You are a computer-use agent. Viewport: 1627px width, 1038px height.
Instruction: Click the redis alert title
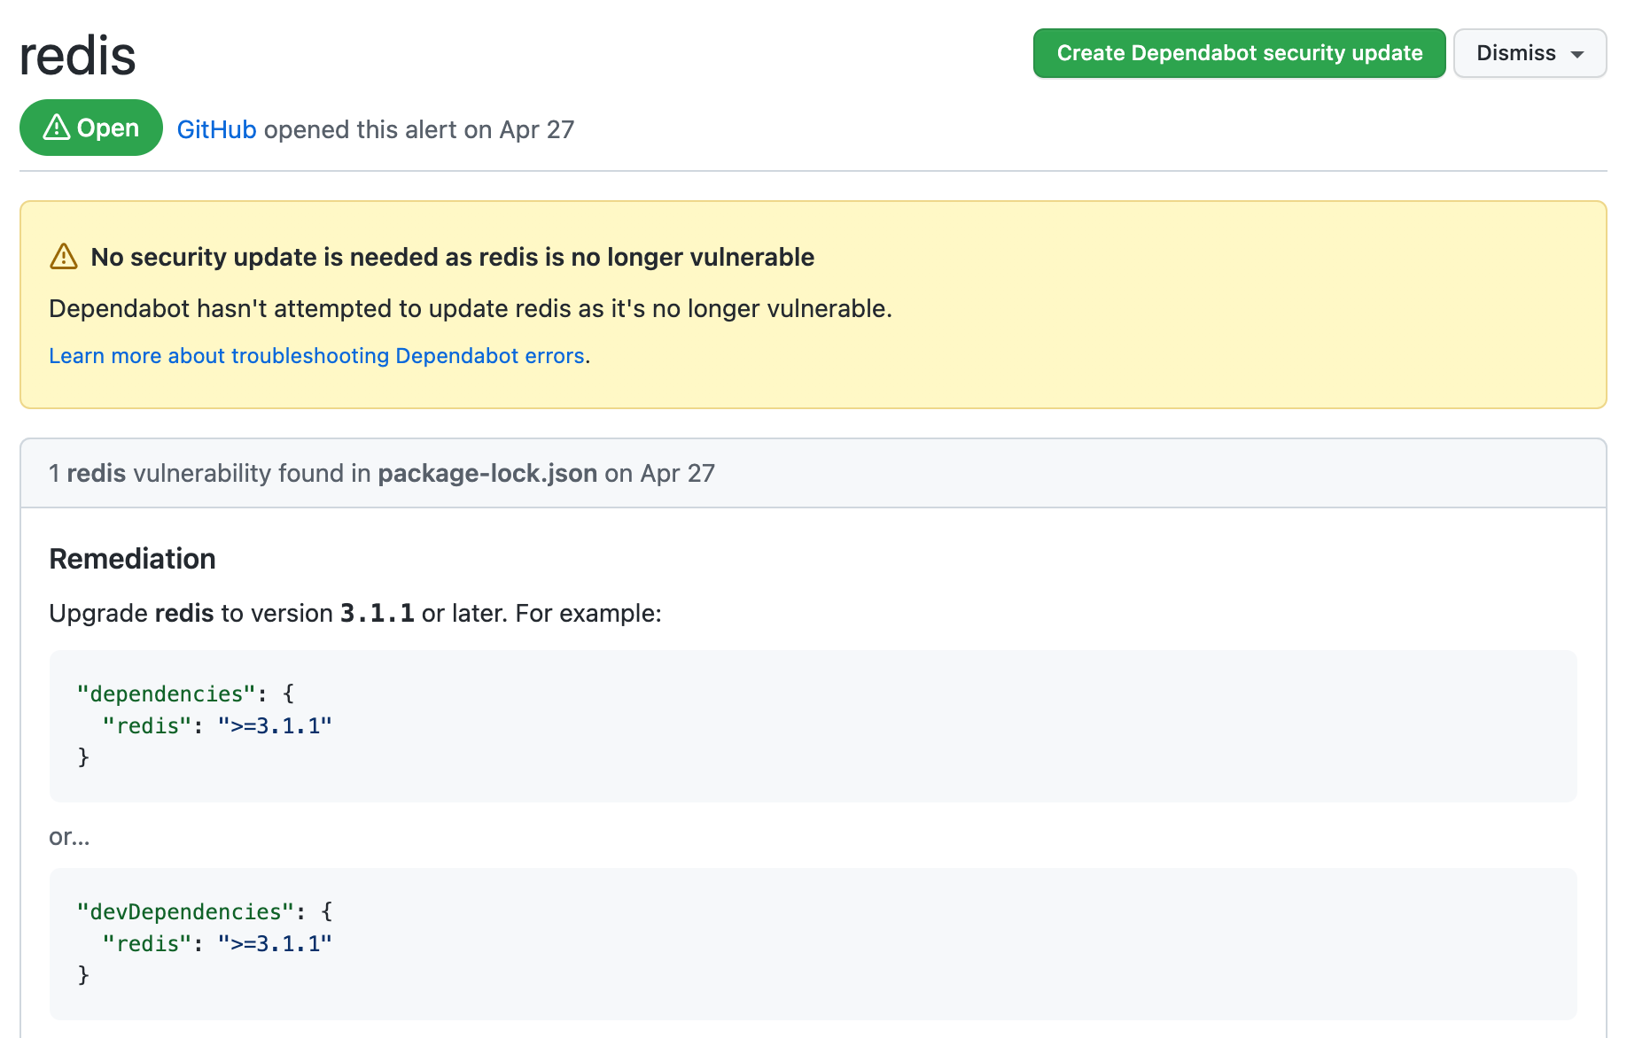[78, 55]
